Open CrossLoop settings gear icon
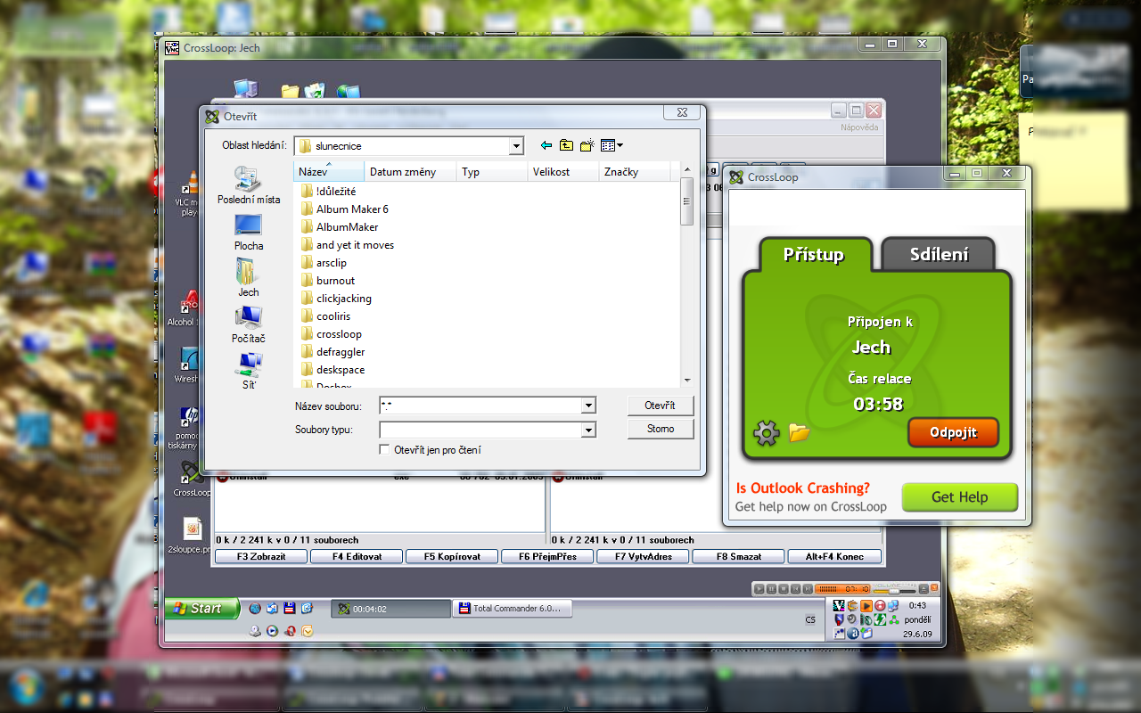Screen dimensions: 1141x713 tap(766, 433)
